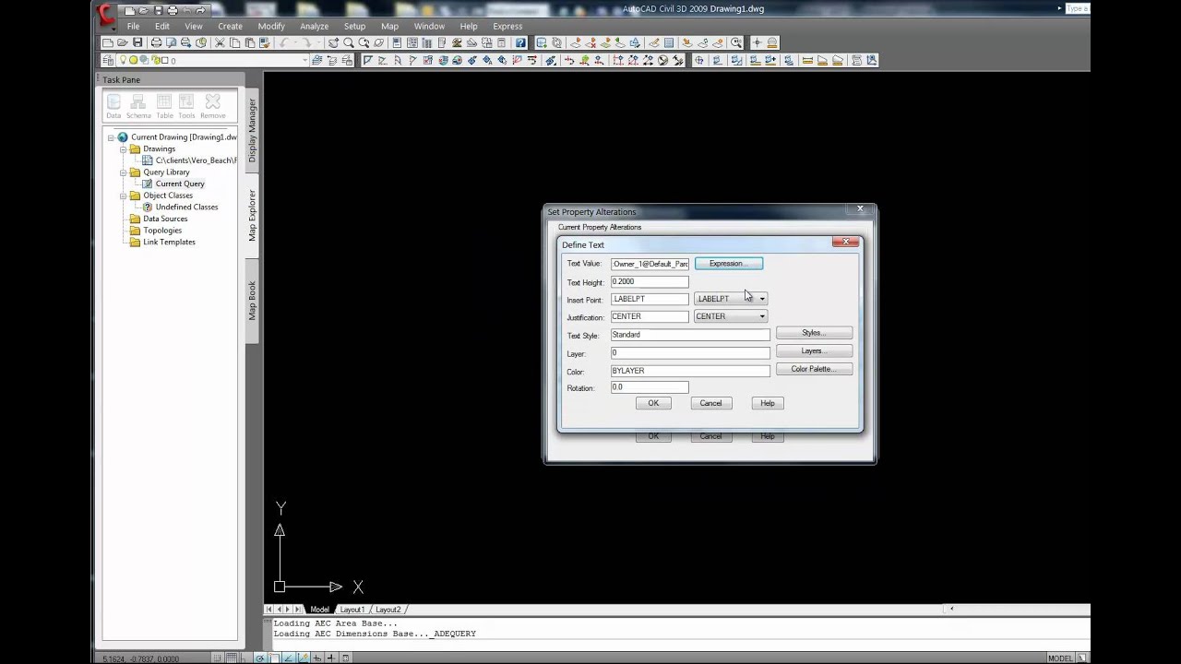Click the crosshair locate point toolbar icon
The image size is (1181, 664).
[x=757, y=42]
